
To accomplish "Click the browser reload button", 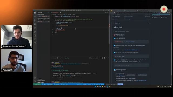I will (x=114, y=13).
